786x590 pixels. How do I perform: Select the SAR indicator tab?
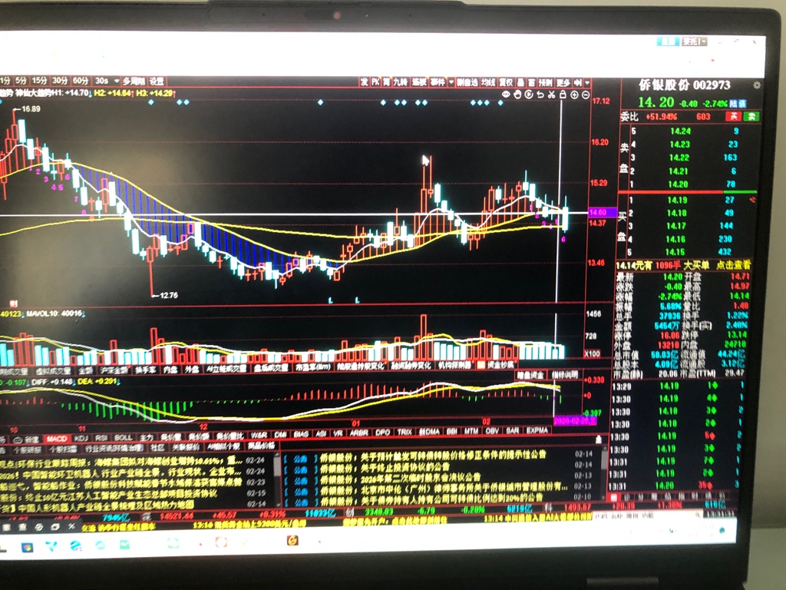click(x=512, y=430)
